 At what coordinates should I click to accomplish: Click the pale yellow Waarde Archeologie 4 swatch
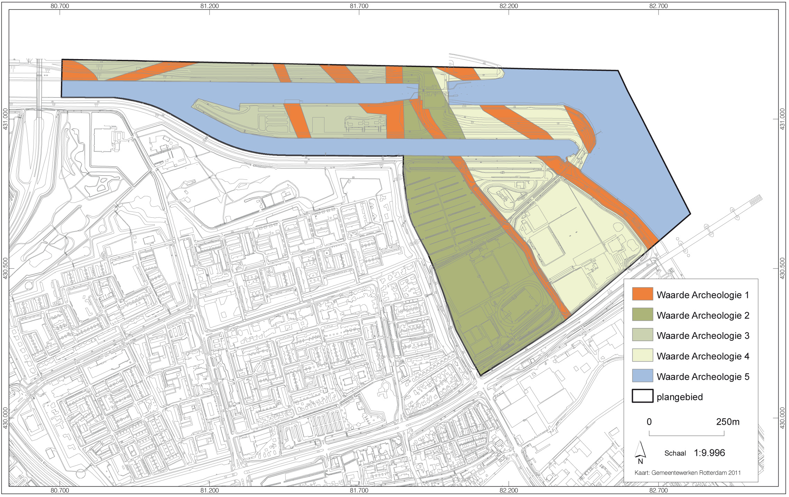(642, 355)
